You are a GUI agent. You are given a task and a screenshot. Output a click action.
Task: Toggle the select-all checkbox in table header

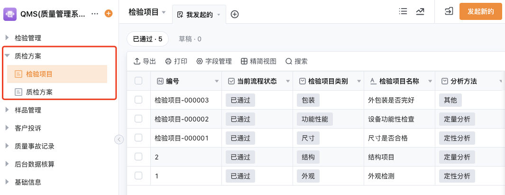tap(138, 81)
